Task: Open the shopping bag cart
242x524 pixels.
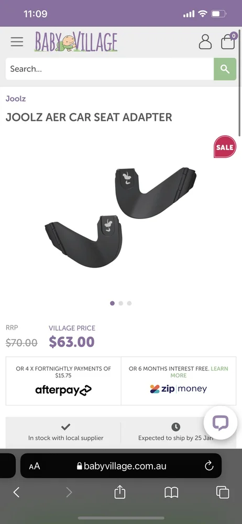Action: tap(228, 42)
